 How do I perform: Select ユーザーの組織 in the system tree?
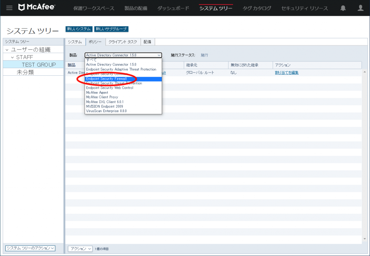point(31,49)
